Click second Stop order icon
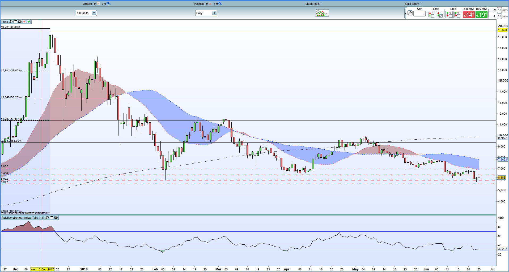The width and height of the screenshot is (509, 272). [457, 15]
